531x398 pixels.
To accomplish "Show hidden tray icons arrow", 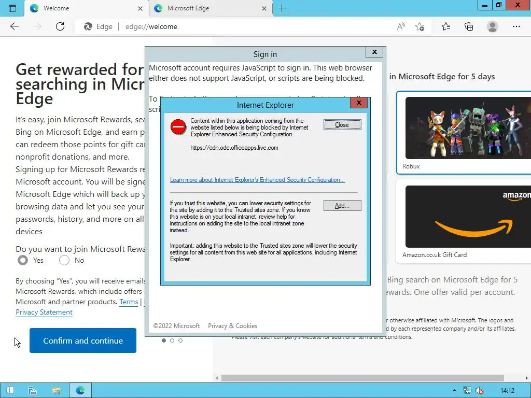I will (x=454, y=390).
